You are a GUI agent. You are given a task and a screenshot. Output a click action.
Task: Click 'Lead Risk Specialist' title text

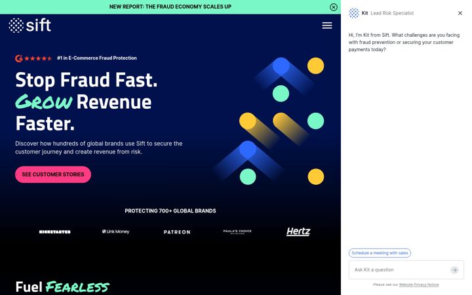tap(392, 13)
